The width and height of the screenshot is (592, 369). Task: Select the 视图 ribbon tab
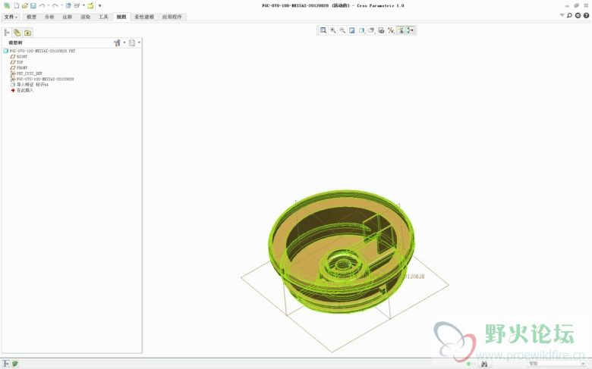tap(121, 17)
